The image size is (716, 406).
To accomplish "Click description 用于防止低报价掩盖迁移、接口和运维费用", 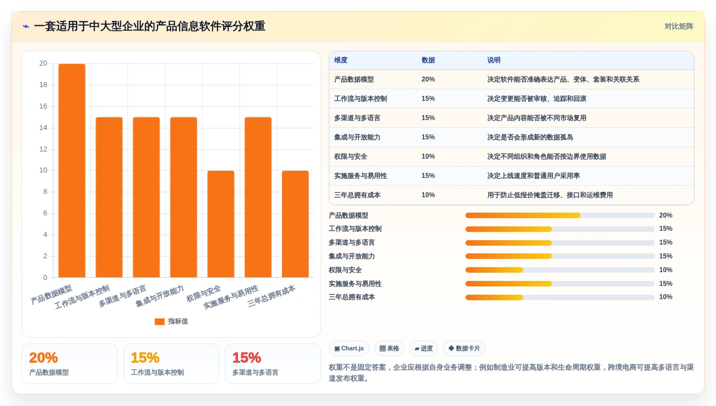I will tap(550, 195).
